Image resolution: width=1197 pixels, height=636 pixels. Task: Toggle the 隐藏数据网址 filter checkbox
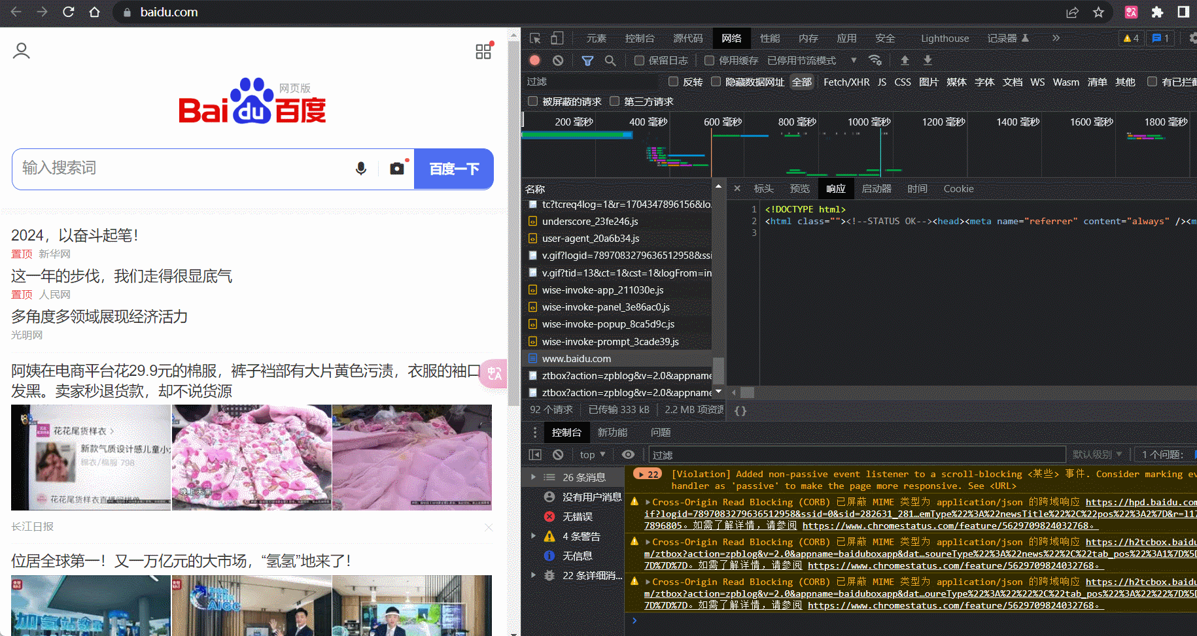coord(715,82)
